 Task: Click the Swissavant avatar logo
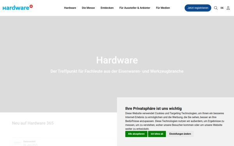[18, 142]
